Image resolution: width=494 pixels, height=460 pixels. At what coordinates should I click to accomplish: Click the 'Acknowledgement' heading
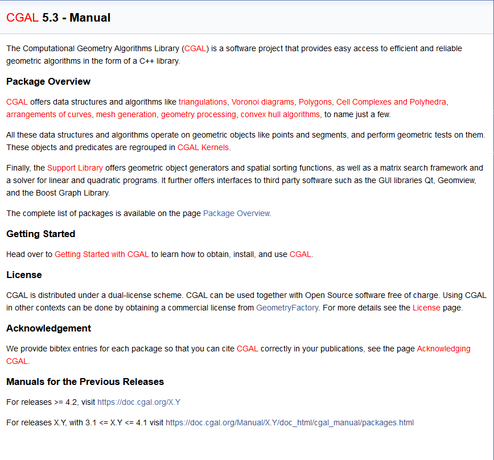(48, 329)
